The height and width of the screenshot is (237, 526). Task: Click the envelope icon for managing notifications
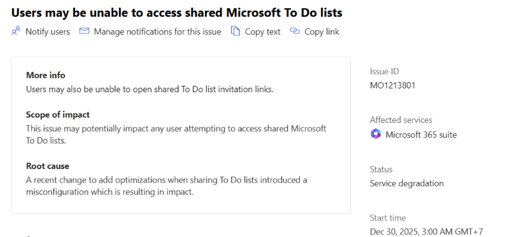tap(84, 31)
